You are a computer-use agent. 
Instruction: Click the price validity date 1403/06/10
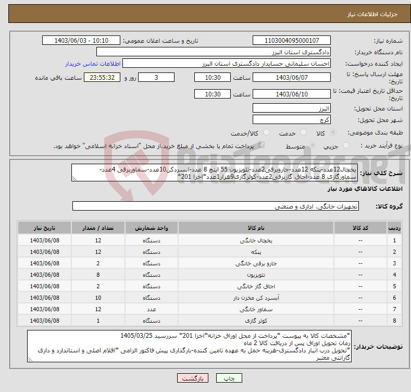pos(292,94)
